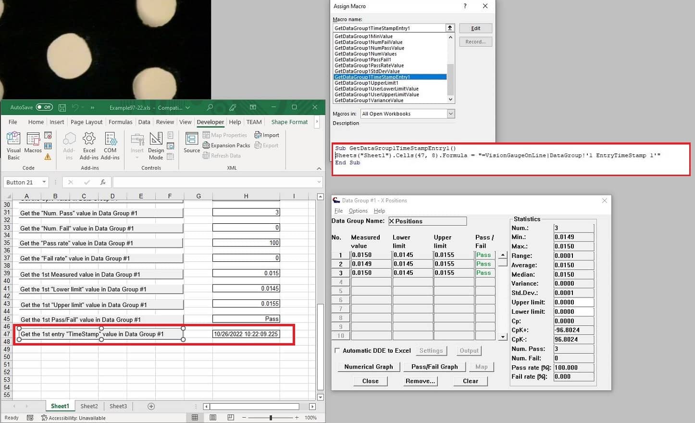
Task: Open the Visual Basic editor
Action: tap(13, 145)
